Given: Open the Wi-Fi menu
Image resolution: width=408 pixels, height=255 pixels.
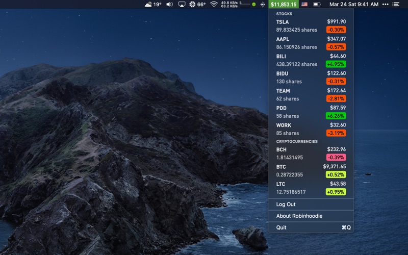Looking at the screenshot, I should click(214, 4).
